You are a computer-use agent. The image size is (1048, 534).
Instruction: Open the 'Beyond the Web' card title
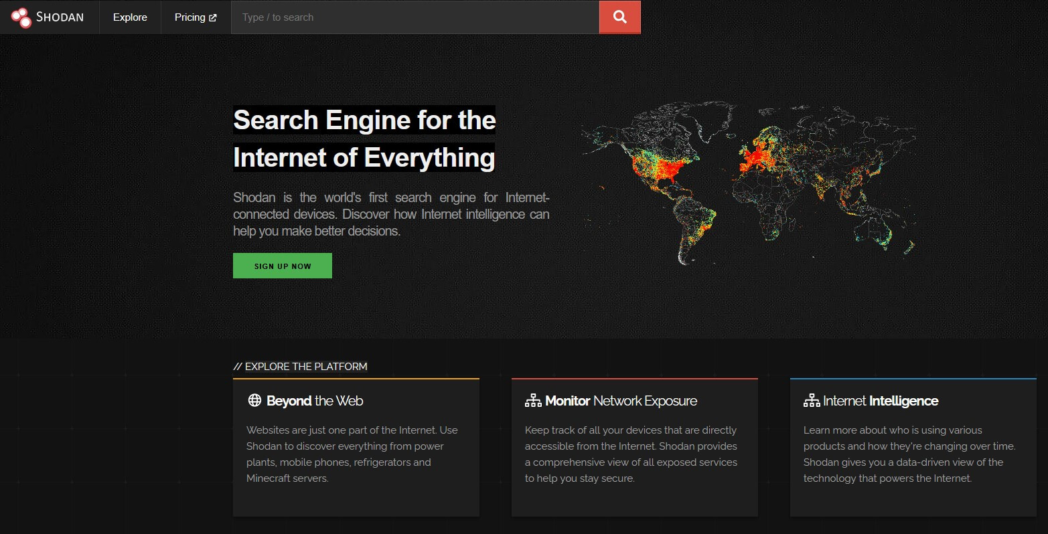coord(315,401)
